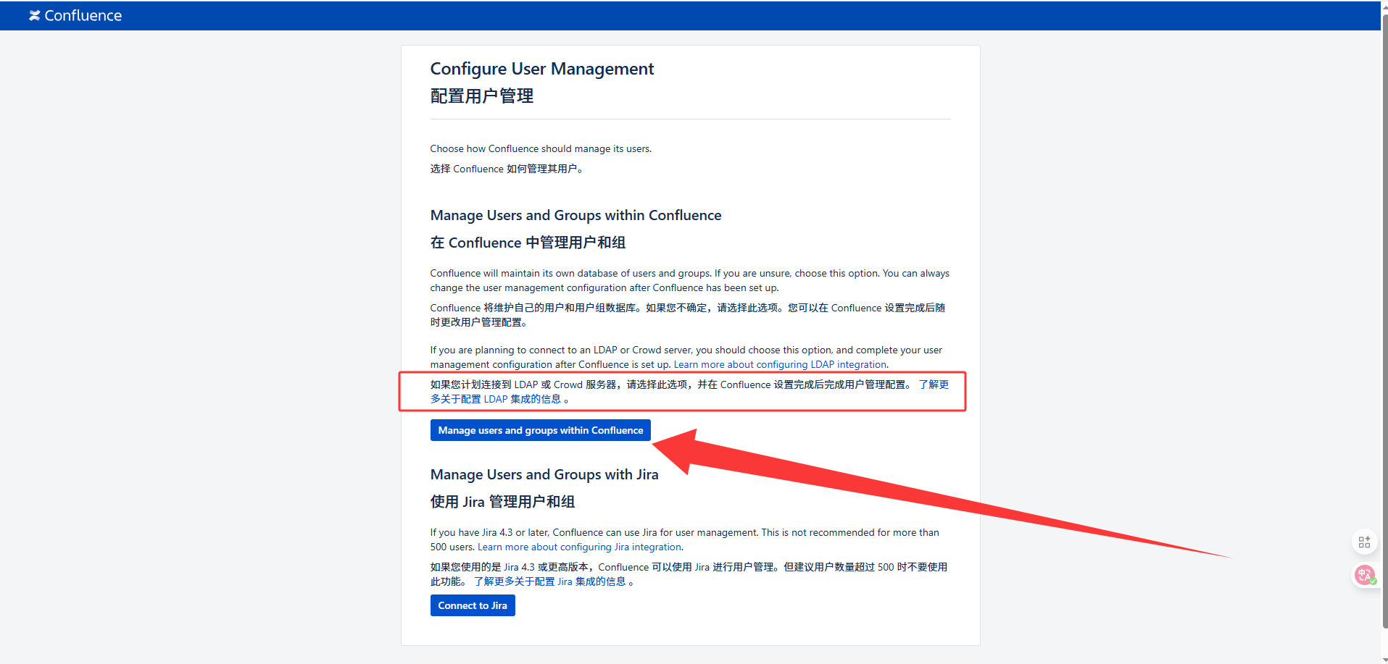Open Learn more about configuring Jira integration link
Viewport: 1388px width, 664px height.
pyautogui.click(x=579, y=547)
